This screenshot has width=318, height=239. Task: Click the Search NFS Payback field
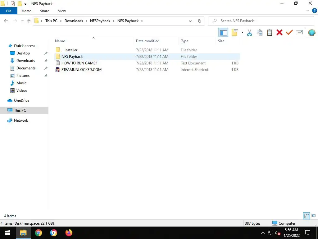(x=261, y=21)
